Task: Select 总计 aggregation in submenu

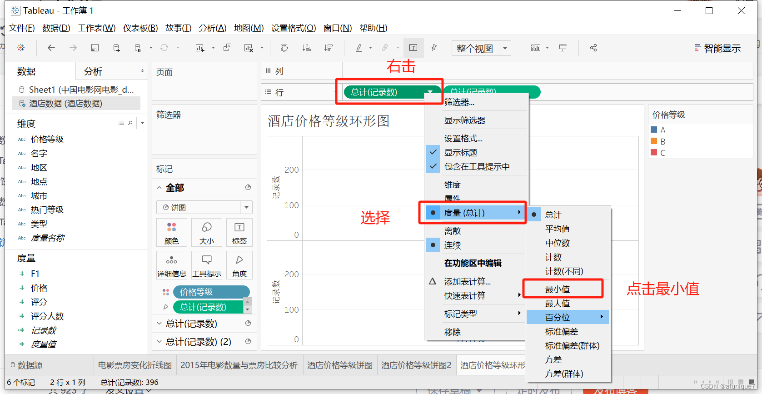Action: tap(568, 214)
